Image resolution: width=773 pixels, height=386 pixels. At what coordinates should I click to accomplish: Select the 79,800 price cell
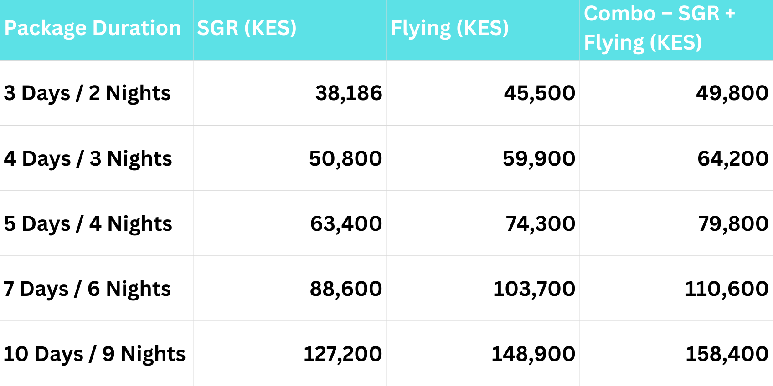(x=733, y=224)
